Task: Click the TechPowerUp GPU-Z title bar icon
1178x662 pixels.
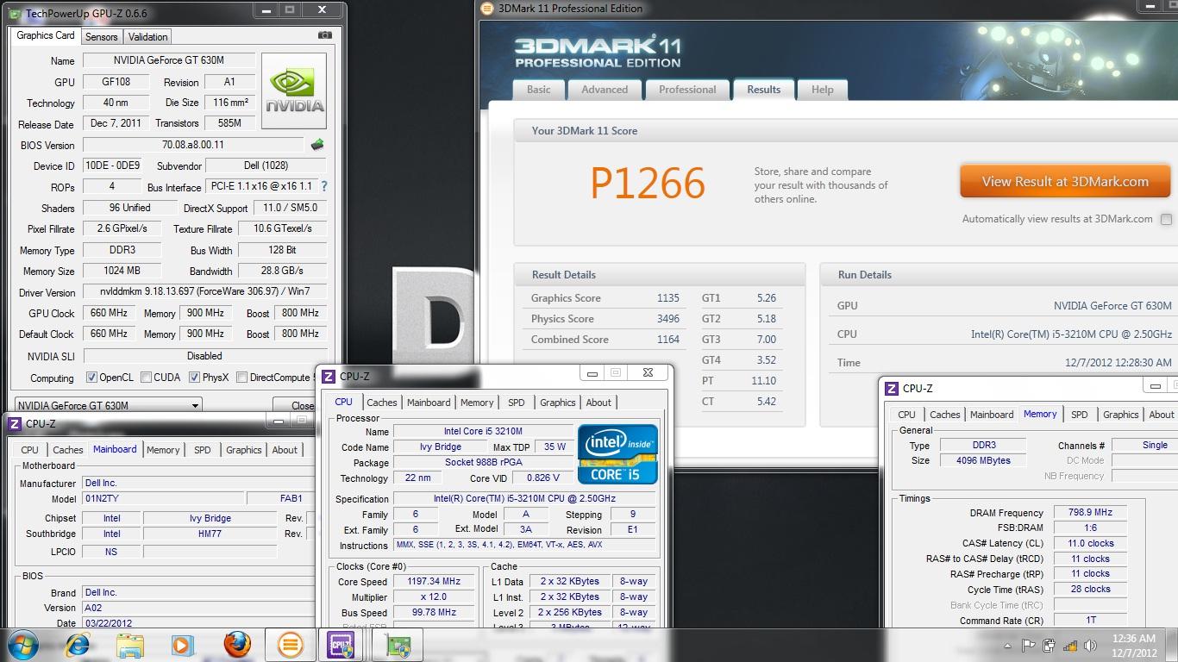Action: pyautogui.click(x=16, y=13)
